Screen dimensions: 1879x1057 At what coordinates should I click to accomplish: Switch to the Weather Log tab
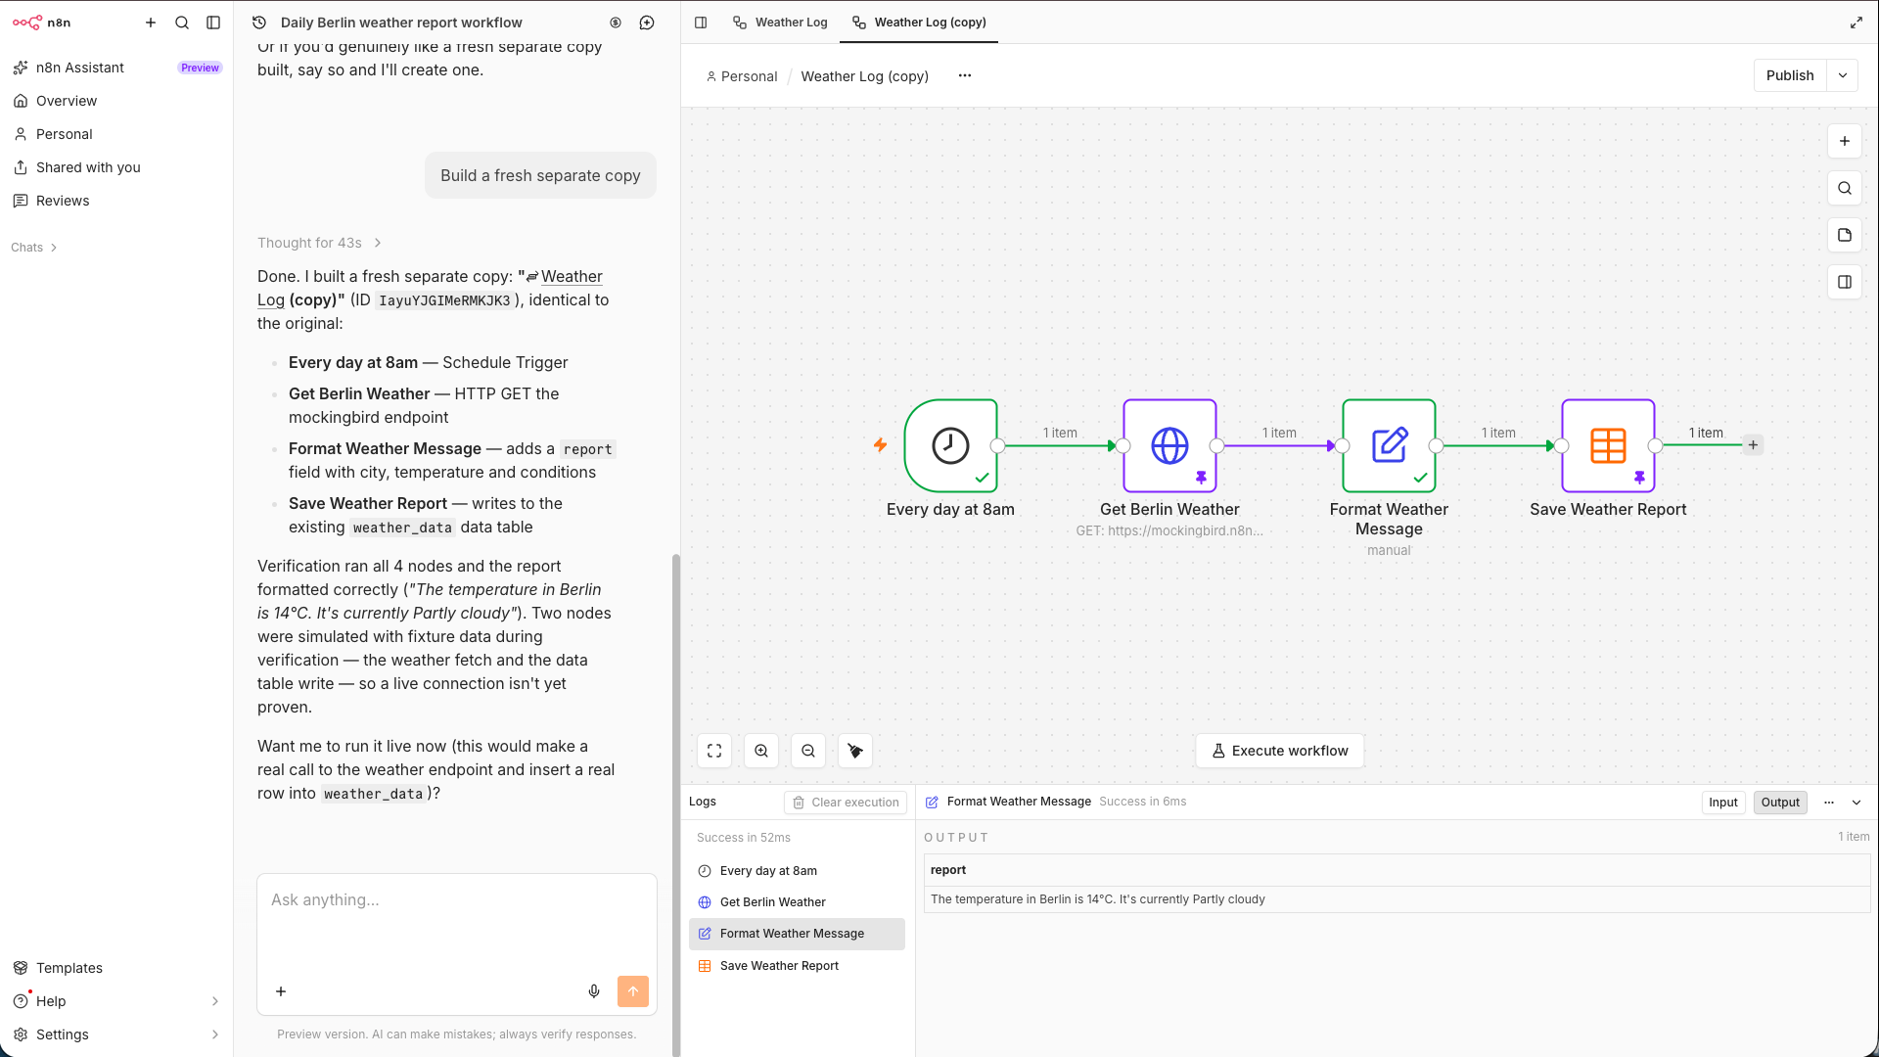[780, 23]
